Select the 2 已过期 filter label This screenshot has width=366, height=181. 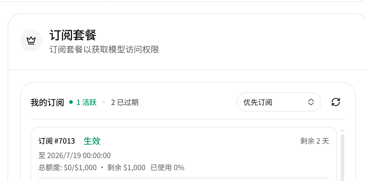pos(125,103)
